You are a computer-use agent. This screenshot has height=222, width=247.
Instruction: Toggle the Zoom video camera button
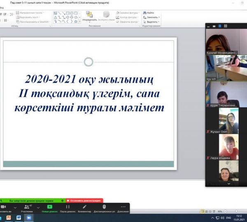coord(4,208)
